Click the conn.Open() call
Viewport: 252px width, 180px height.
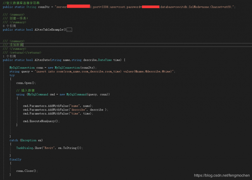(26, 83)
